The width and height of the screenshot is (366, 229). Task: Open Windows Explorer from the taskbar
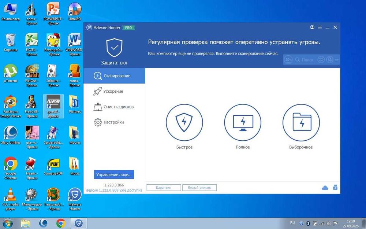26,224
